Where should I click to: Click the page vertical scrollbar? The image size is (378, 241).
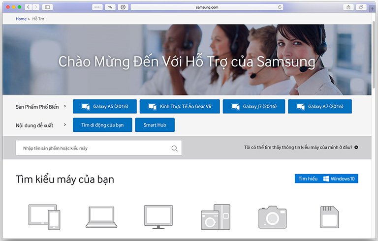pyautogui.click(x=374, y=54)
